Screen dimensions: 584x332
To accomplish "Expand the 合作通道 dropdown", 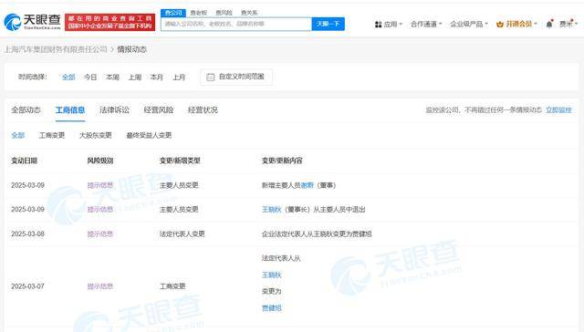I will (426, 25).
